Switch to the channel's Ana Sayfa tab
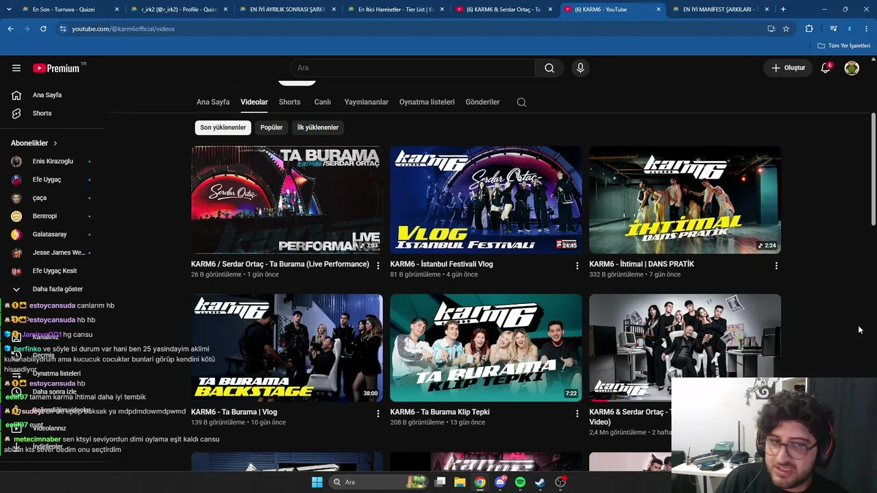 [213, 102]
